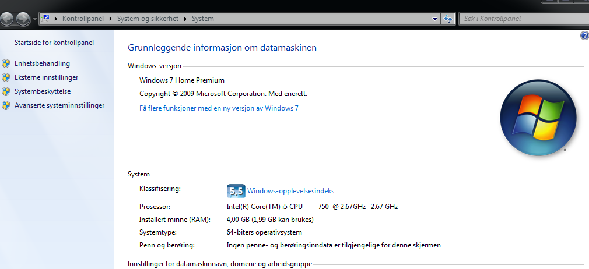Click shield icon beside Enhetsbehandling
Image resolution: width=589 pixels, height=269 pixels.
click(6, 63)
